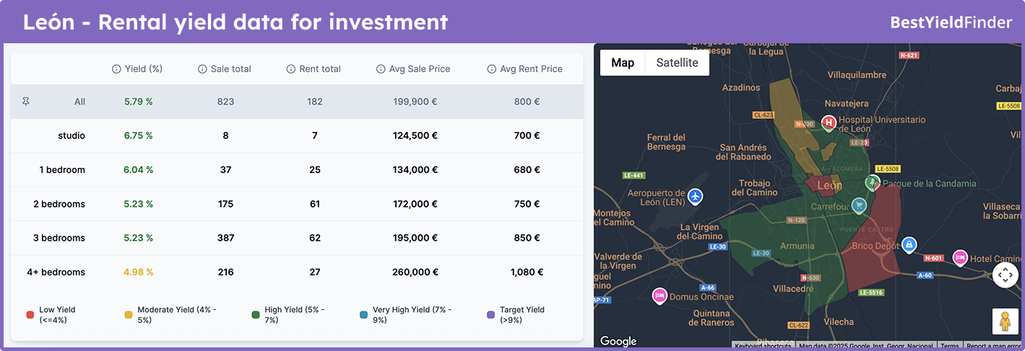The image size is (1025, 351).
Task: Click the 199,900 € average sale price
Action: tap(415, 102)
